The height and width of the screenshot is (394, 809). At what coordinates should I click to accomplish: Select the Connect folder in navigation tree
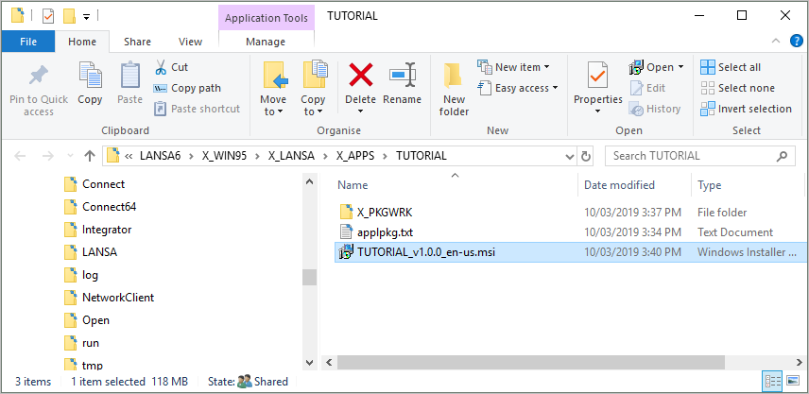coord(95,184)
